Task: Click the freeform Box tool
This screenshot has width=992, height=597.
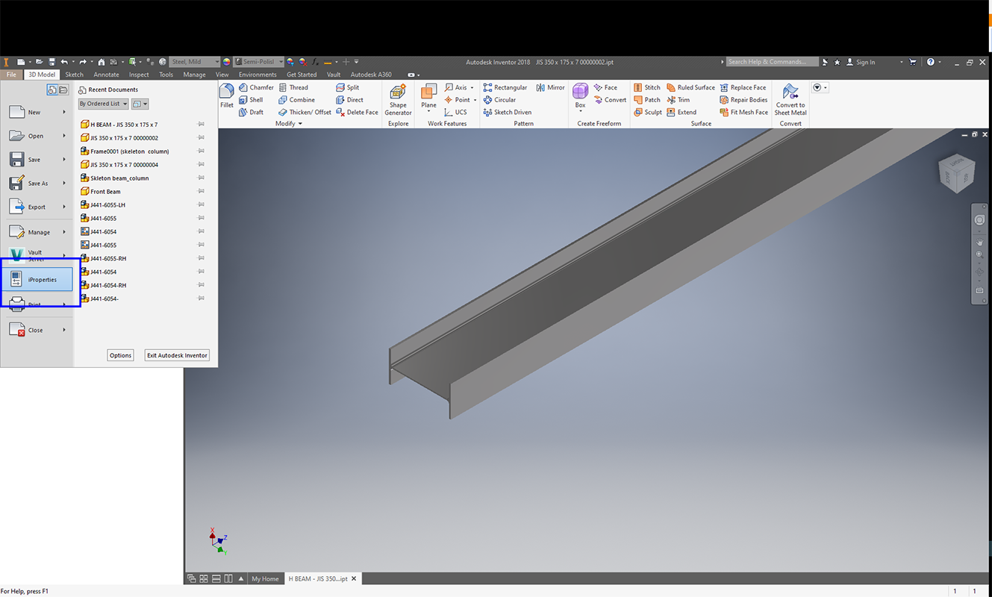Action: pos(580,96)
